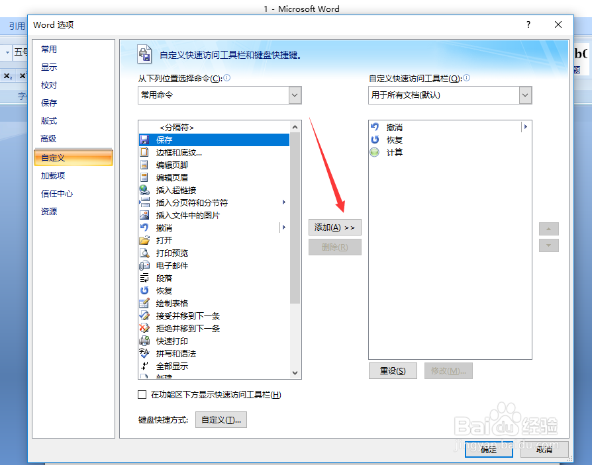Select 撤消 icon in quick access toolbar list
The image size is (592, 465).
point(375,127)
